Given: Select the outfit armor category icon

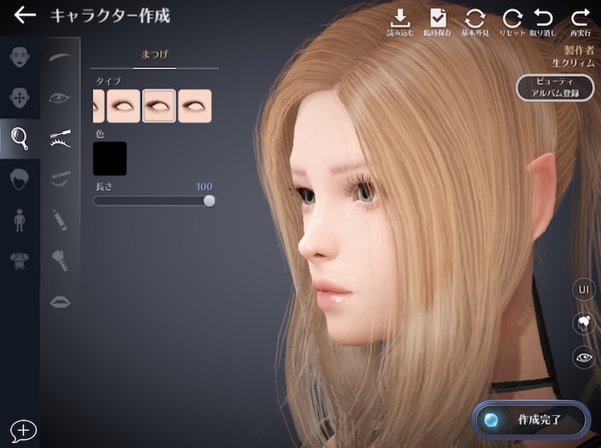Looking at the screenshot, I should 19,261.
